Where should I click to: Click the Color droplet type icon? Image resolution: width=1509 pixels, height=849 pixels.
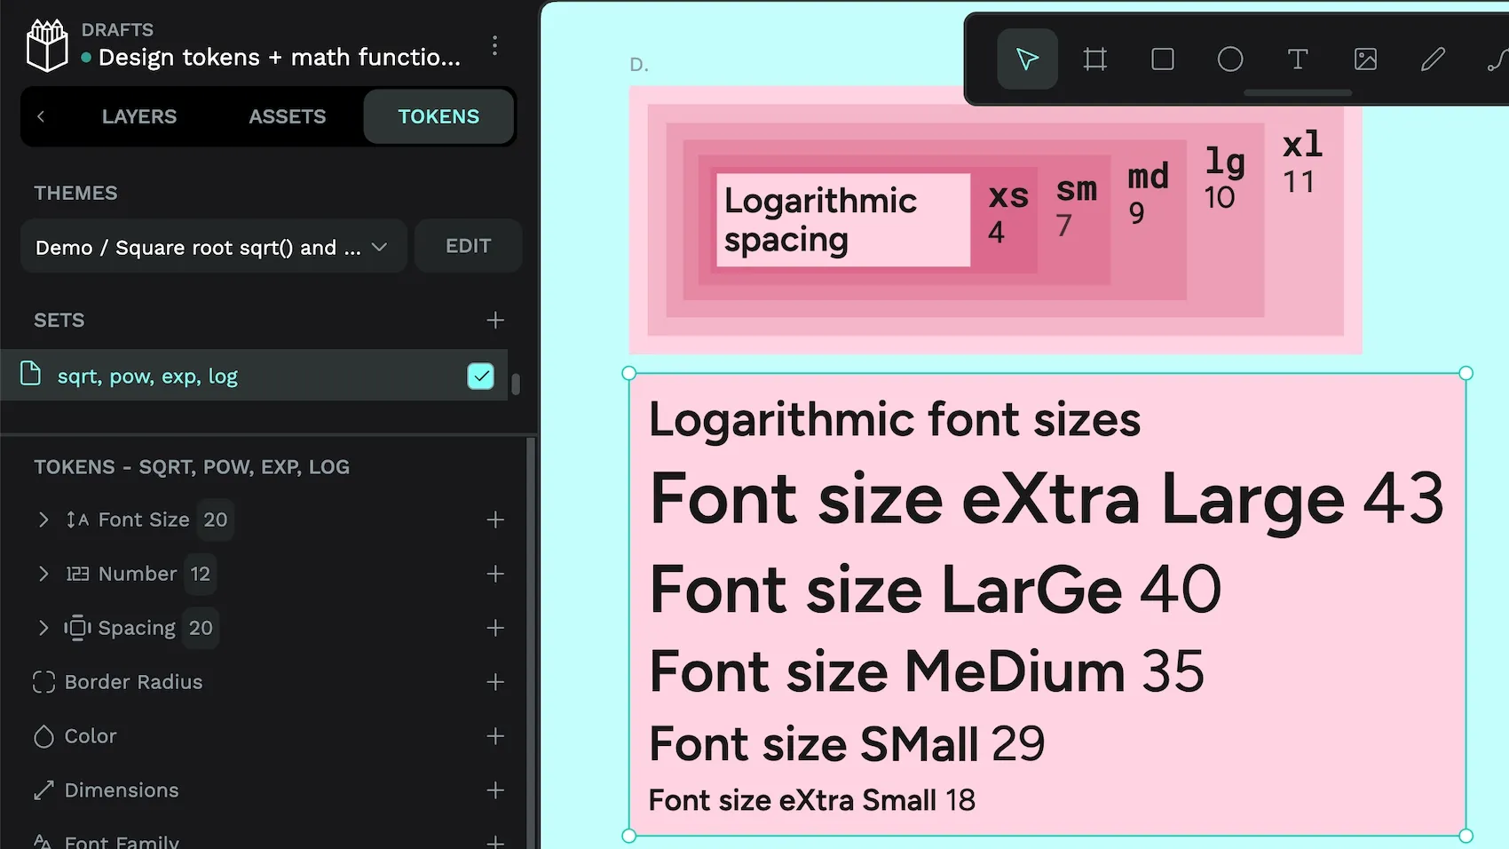(x=43, y=736)
